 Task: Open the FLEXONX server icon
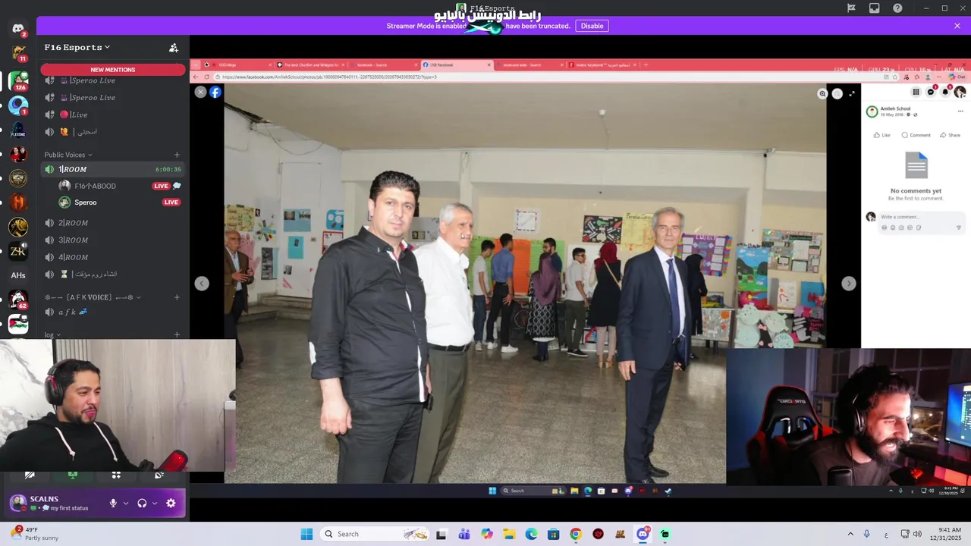point(18,130)
